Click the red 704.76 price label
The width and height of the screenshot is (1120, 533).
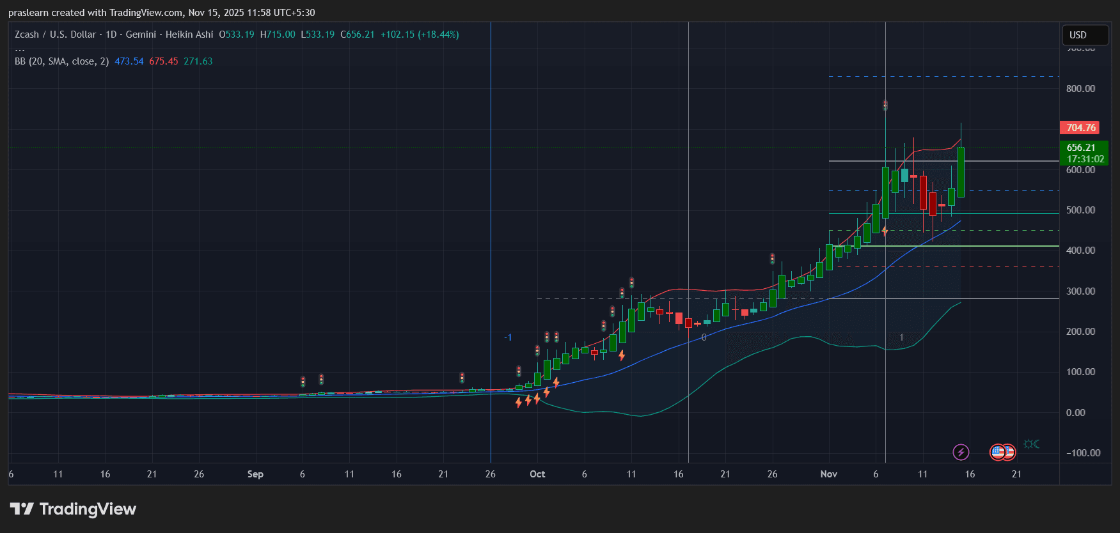[x=1080, y=128]
